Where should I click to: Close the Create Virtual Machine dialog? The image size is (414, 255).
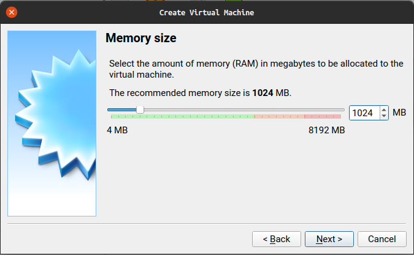(12, 12)
